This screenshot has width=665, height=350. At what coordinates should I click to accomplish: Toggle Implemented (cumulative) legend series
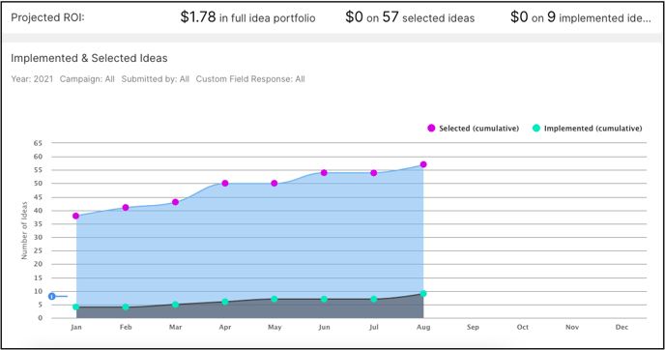(x=588, y=129)
